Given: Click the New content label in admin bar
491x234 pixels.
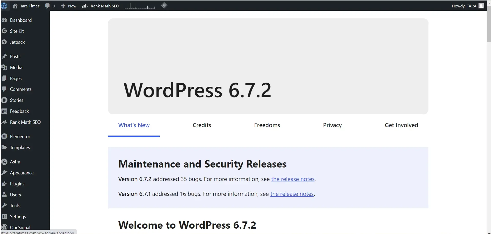Looking at the screenshot, I should tap(72, 6).
